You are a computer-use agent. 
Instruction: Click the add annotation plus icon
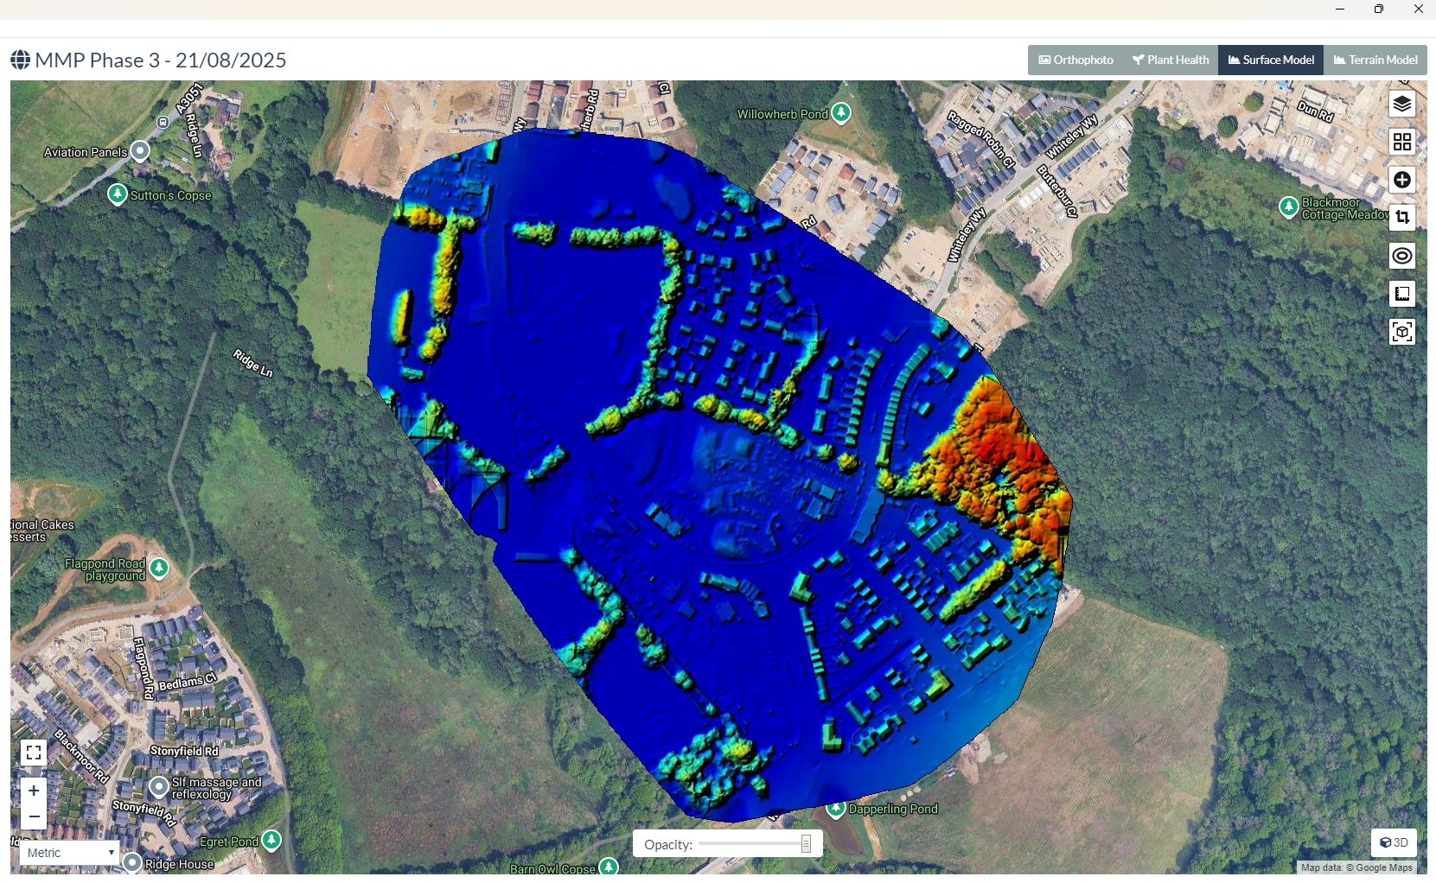pos(1402,180)
